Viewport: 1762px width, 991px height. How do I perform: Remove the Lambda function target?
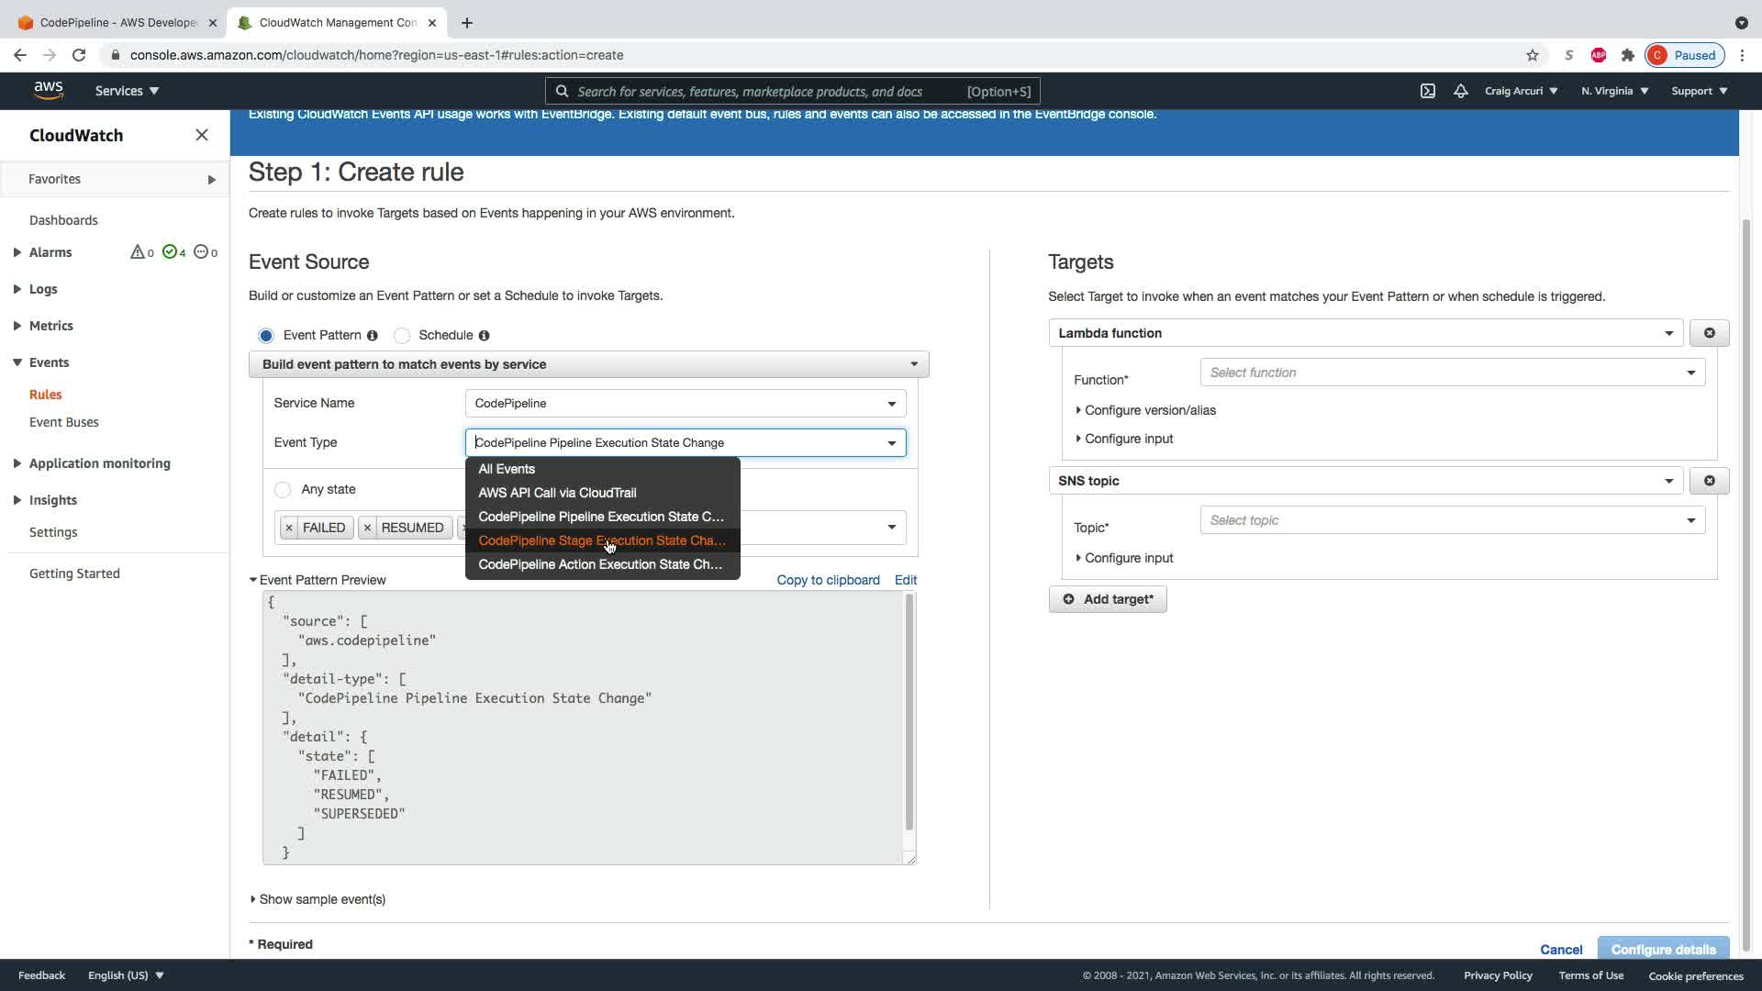click(1709, 333)
